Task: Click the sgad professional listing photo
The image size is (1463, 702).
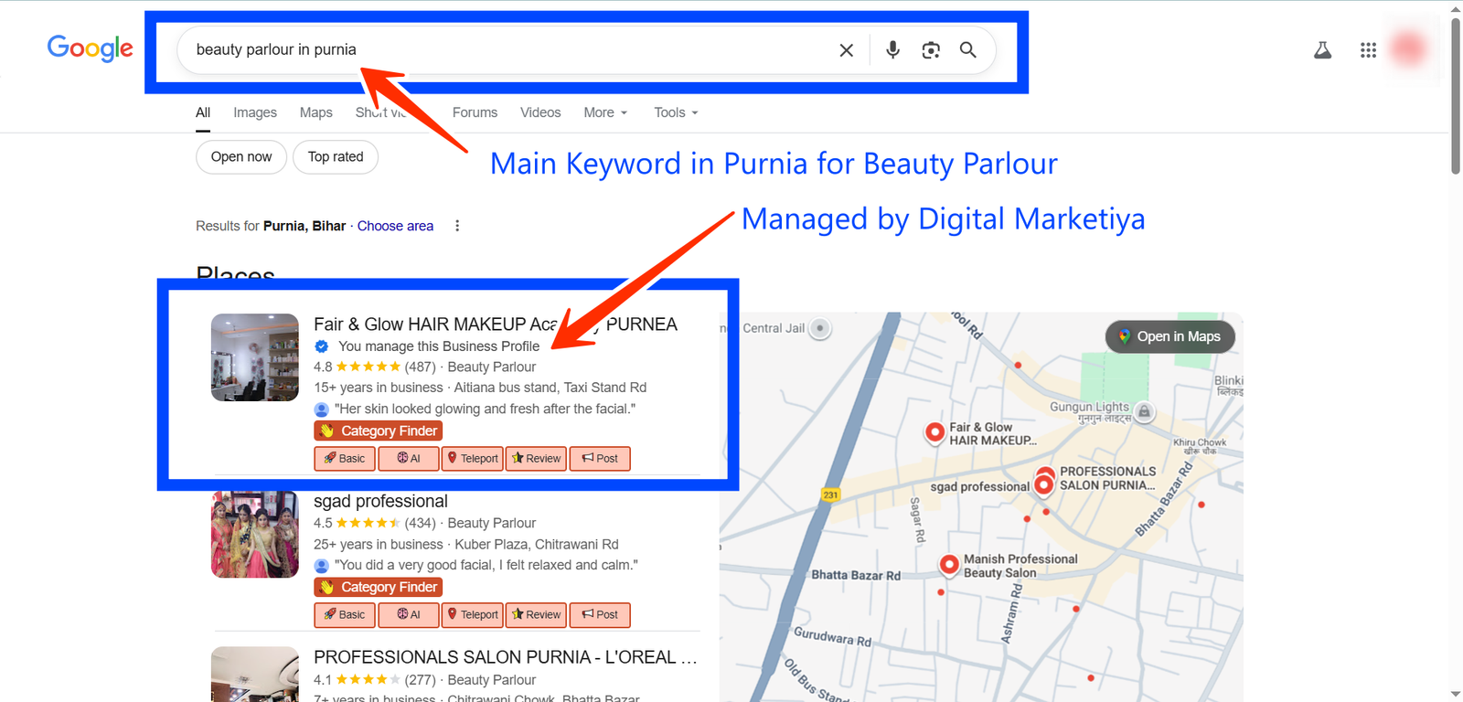Action: click(x=255, y=535)
